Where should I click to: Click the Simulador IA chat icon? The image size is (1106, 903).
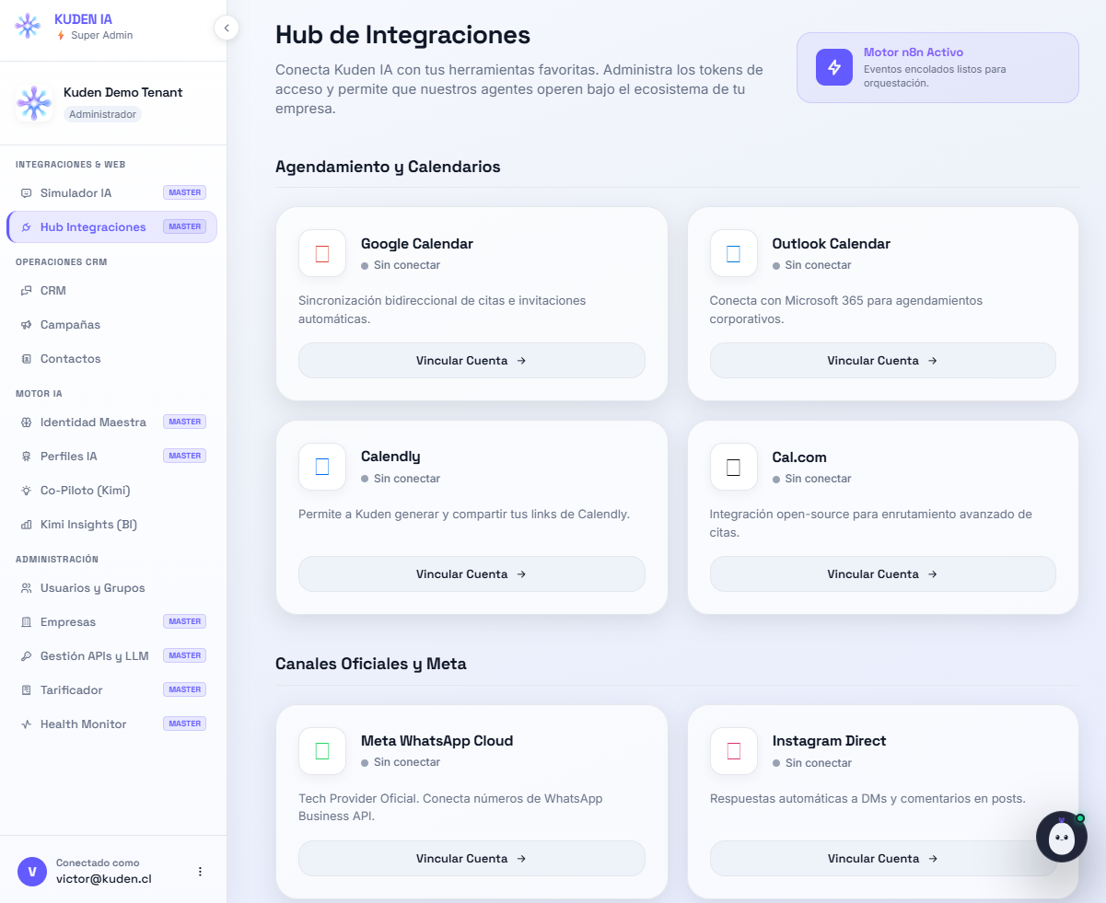click(26, 193)
